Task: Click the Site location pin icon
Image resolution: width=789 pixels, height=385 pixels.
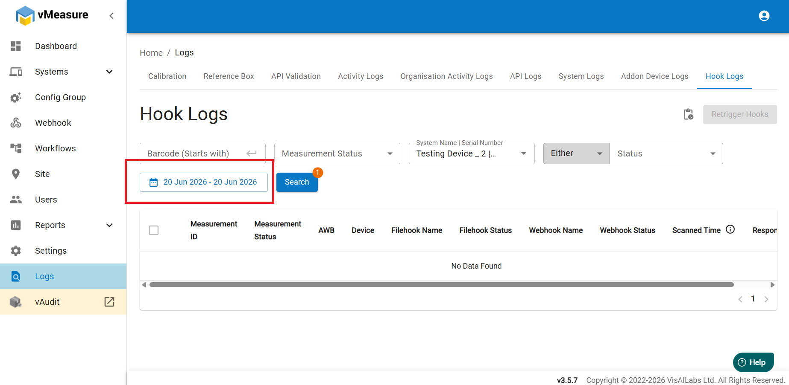Action: [x=16, y=174]
